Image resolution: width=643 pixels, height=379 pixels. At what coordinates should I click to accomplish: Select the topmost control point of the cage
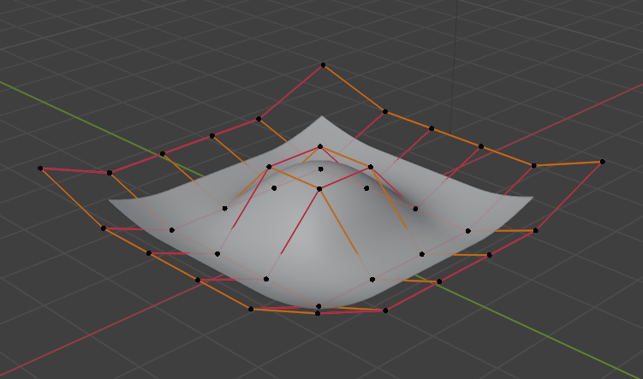pos(323,65)
